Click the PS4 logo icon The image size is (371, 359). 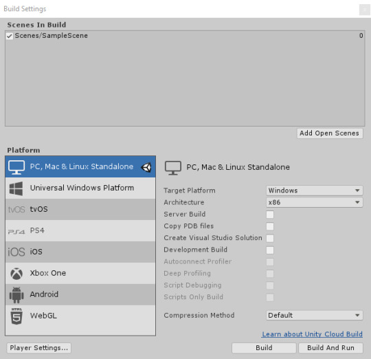coord(16,232)
